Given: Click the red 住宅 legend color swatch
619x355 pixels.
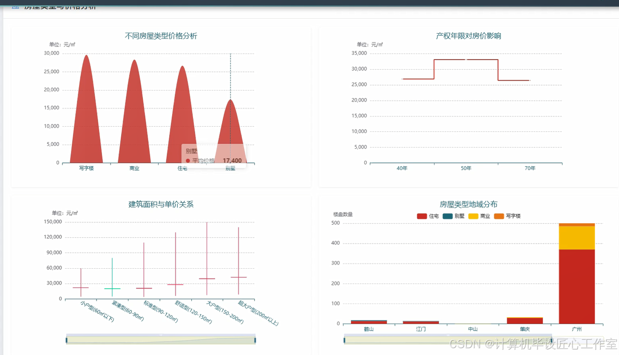Looking at the screenshot, I should (422, 216).
